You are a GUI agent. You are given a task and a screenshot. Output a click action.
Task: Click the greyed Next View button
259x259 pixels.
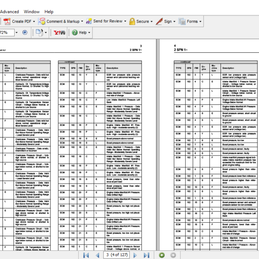(173, 255)
